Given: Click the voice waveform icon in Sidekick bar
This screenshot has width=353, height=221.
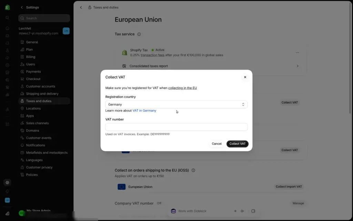Looking at the screenshot, I should click(242, 211).
